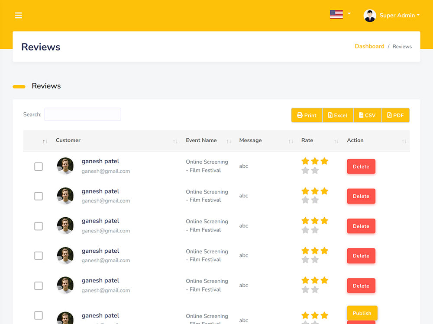This screenshot has height=324, width=433.
Task: Delete the second review
Action: (x=361, y=196)
